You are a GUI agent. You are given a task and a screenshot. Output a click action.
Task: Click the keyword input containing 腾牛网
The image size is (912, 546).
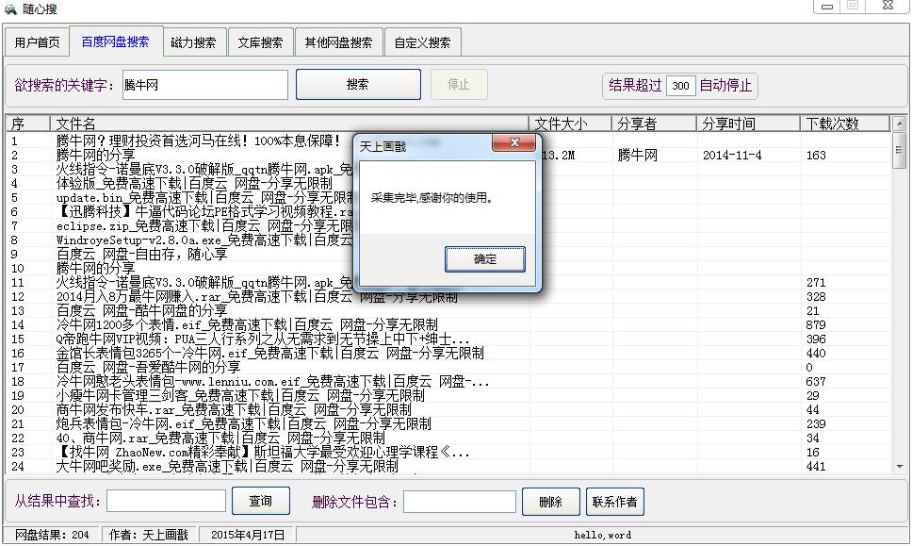click(204, 85)
